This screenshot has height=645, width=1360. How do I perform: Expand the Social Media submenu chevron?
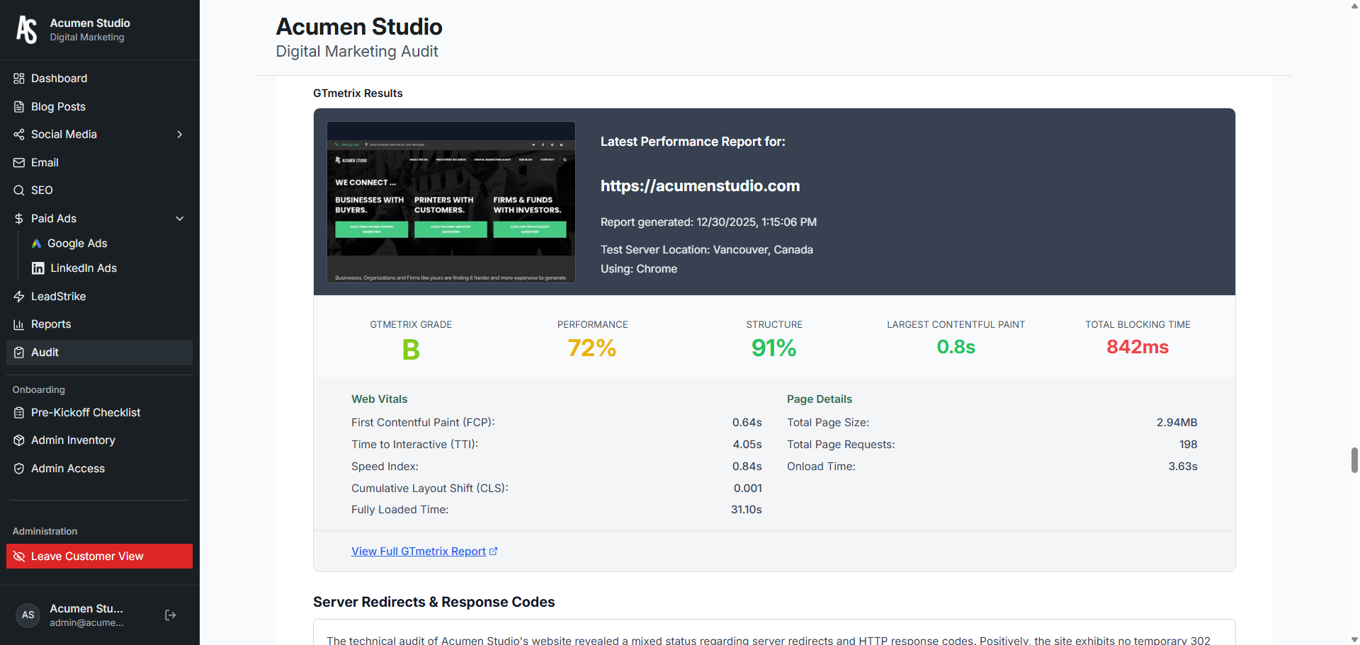[x=180, y=135]
